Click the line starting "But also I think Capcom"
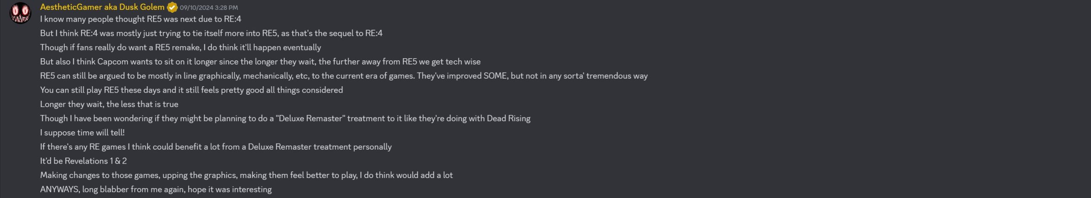 [x=260, y=62]
